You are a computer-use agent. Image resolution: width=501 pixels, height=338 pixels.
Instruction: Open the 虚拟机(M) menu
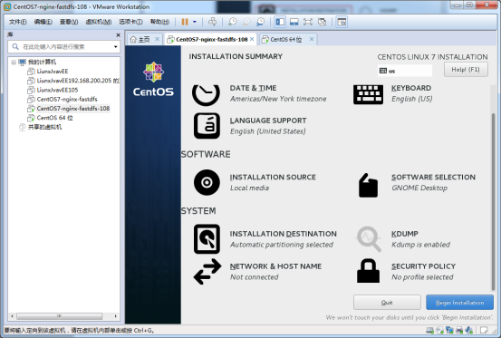(99, 22)
